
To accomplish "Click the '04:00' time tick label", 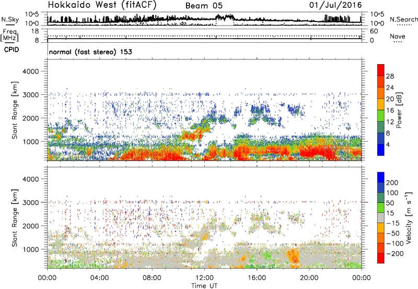I will (99, 278).
